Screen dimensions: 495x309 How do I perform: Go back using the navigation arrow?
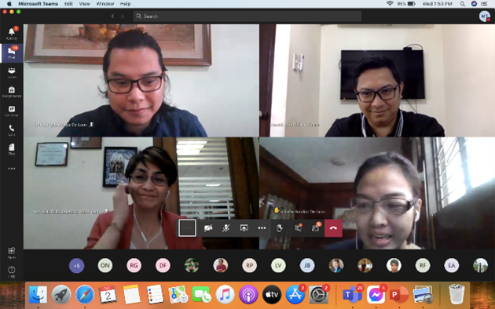tap(112, 16)
